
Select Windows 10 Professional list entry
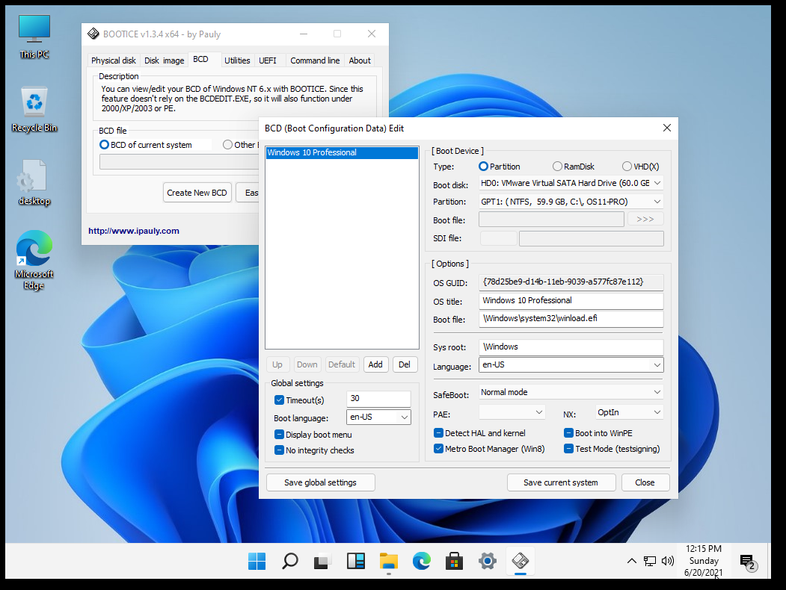342,152
